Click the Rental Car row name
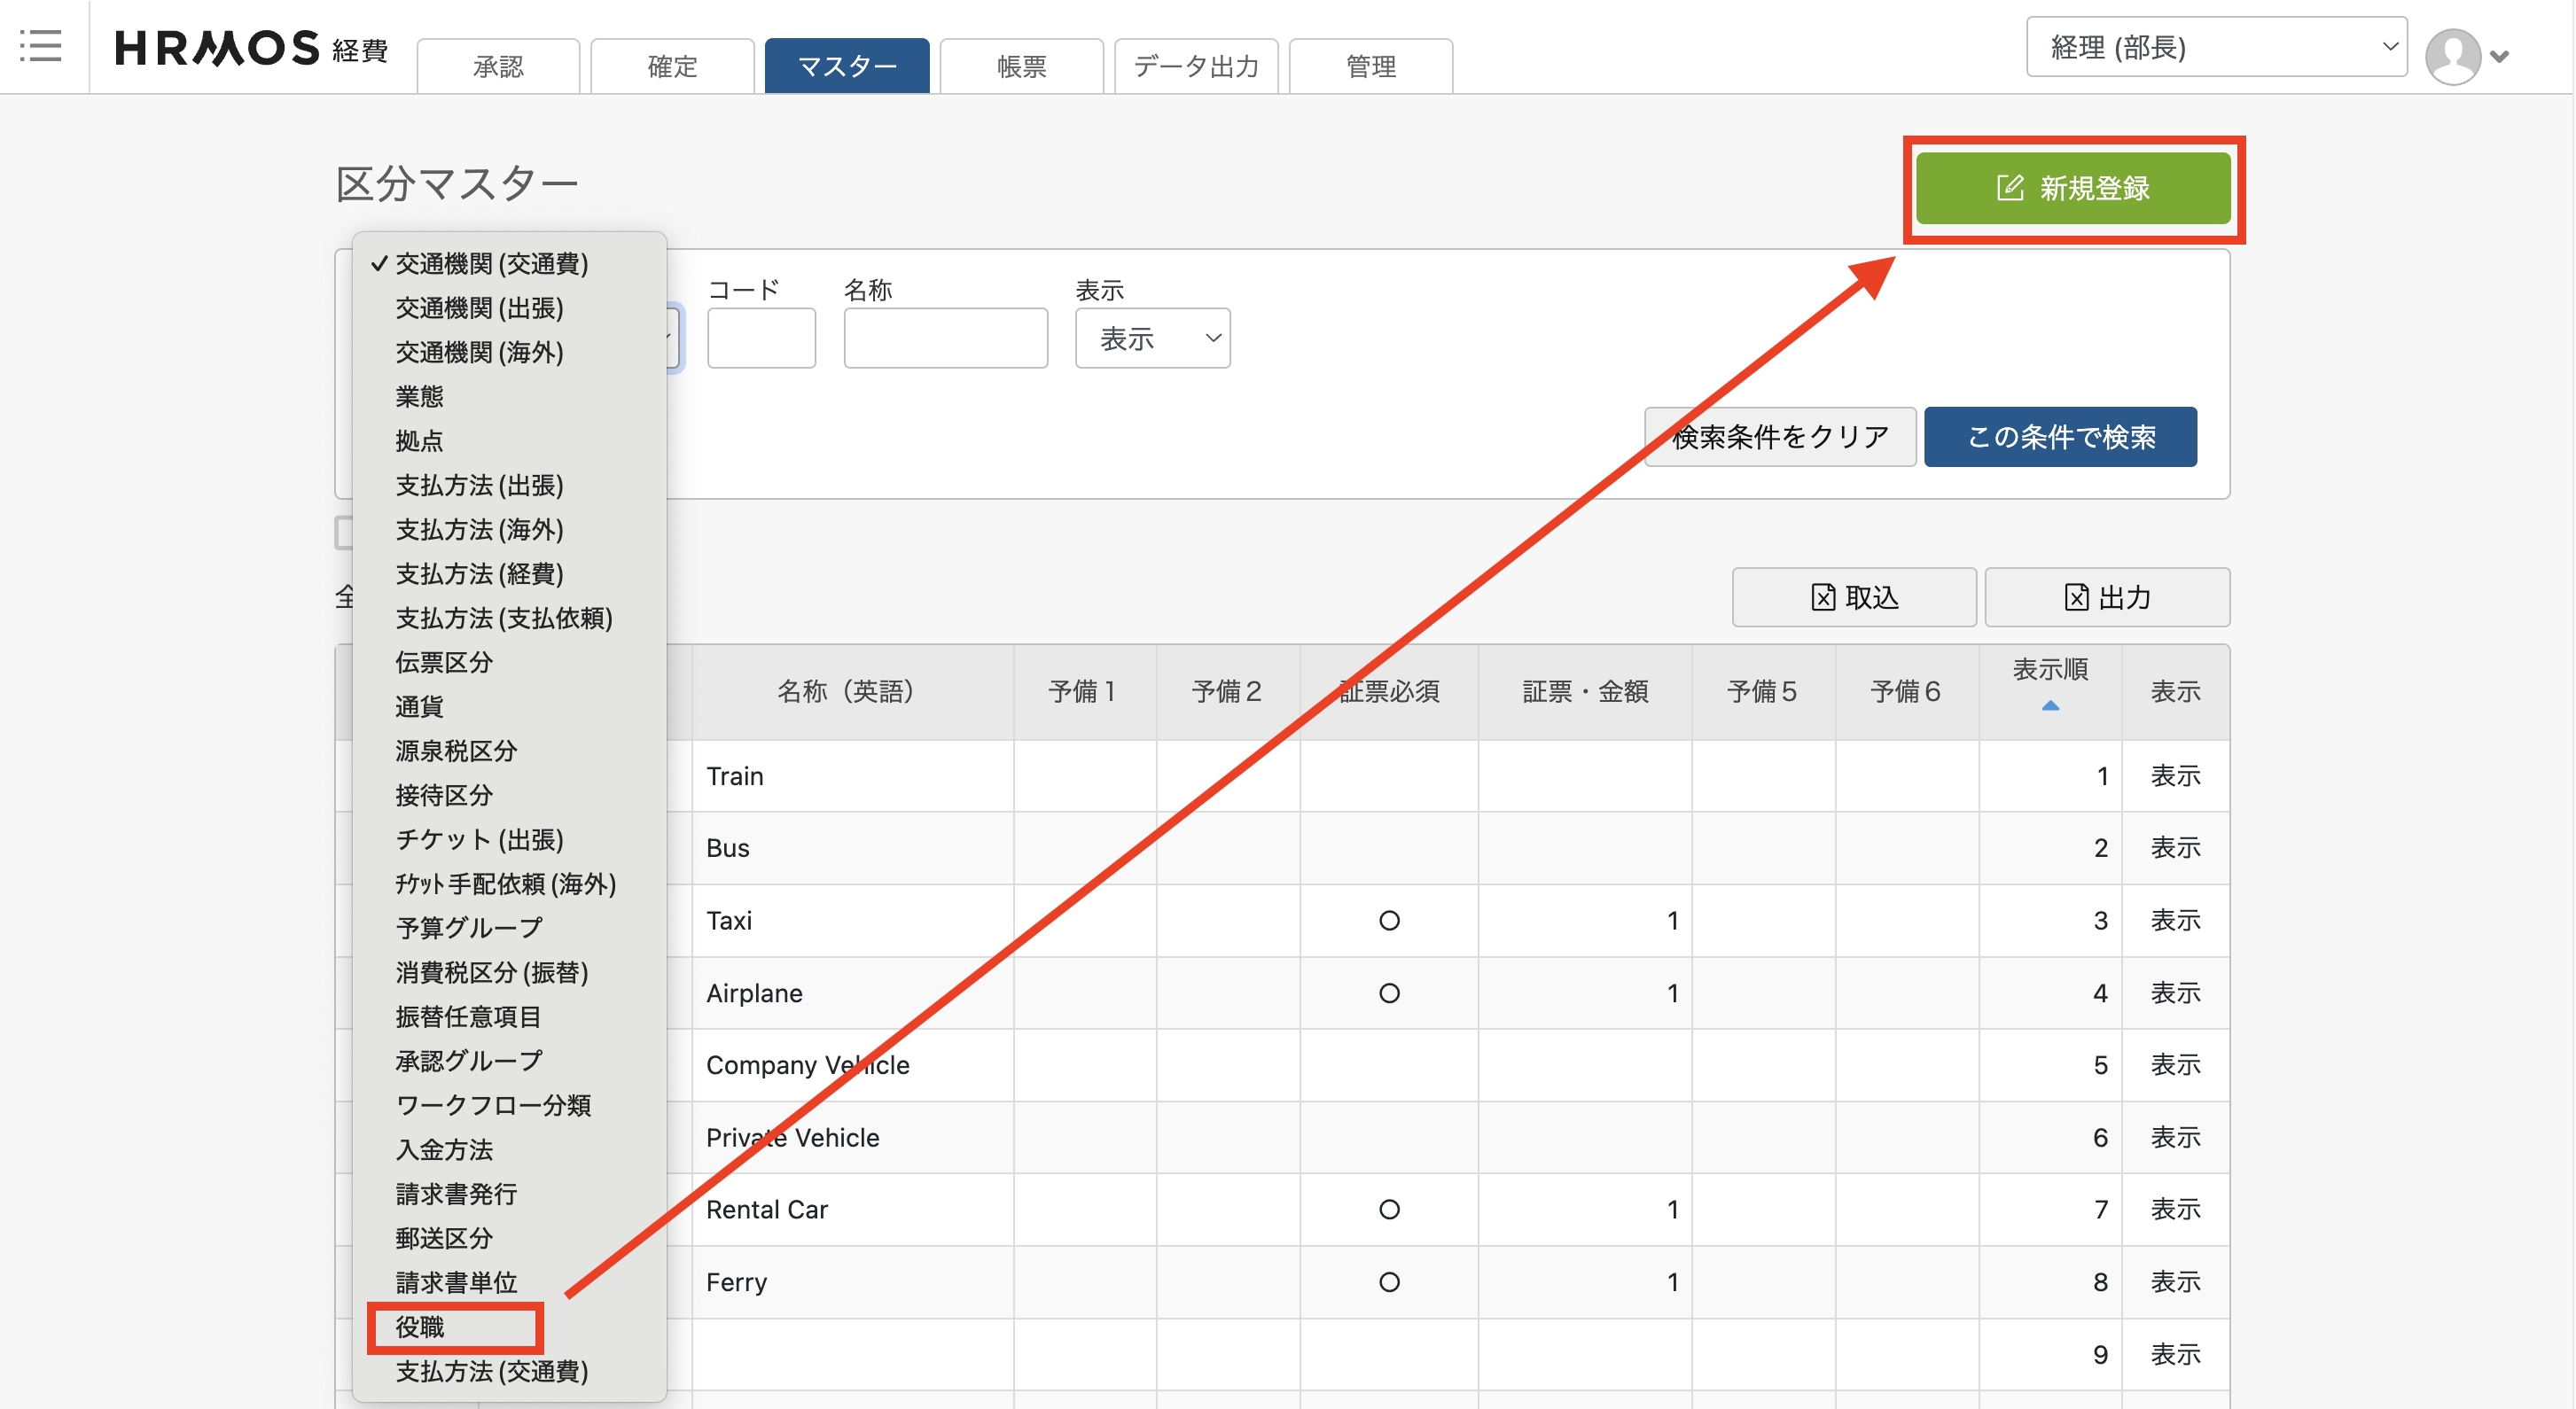 coord(767,1209)
